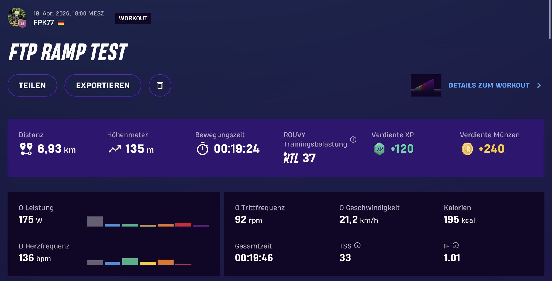
Task: Open info icon beside ROUVY Trainingsbelastung
Action: 353,139
